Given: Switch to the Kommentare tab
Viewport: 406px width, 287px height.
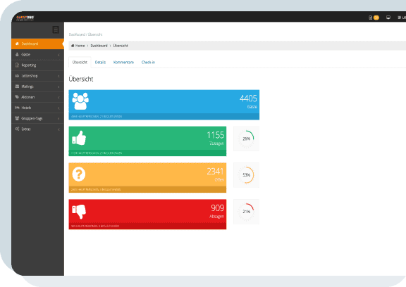Looking at the screenshot, I should pos(123,63).
